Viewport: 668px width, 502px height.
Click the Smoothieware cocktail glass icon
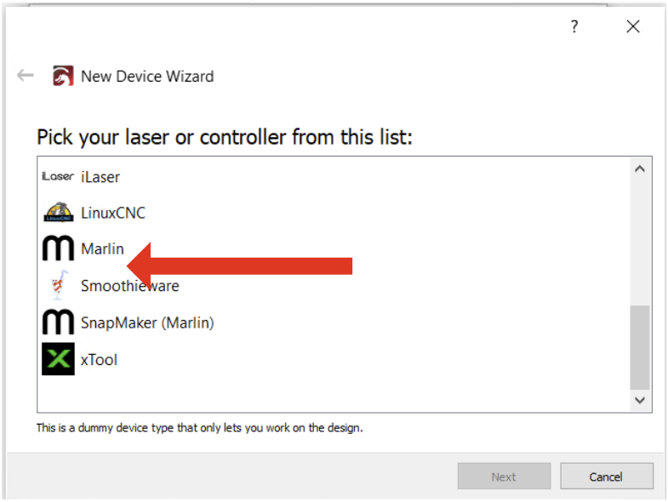click(59, 285)
